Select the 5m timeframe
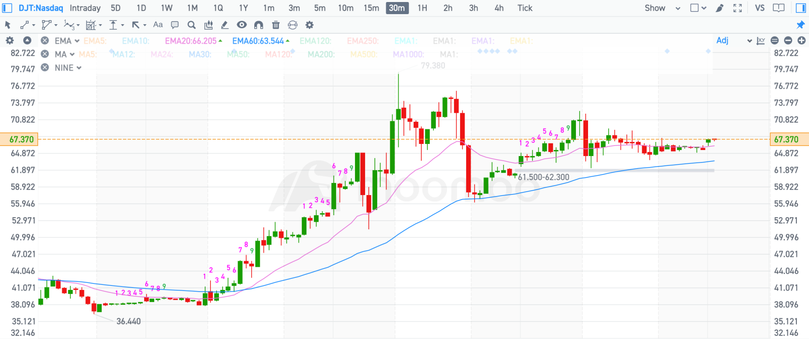 [320, 8]
